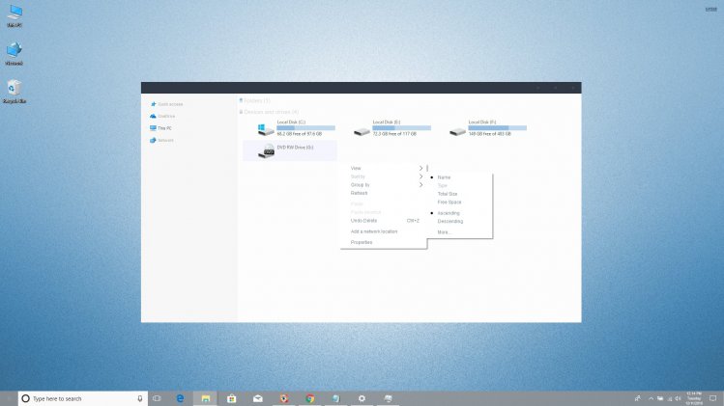Select the Local Disk (E:) drive icon

tap(362, 131)
